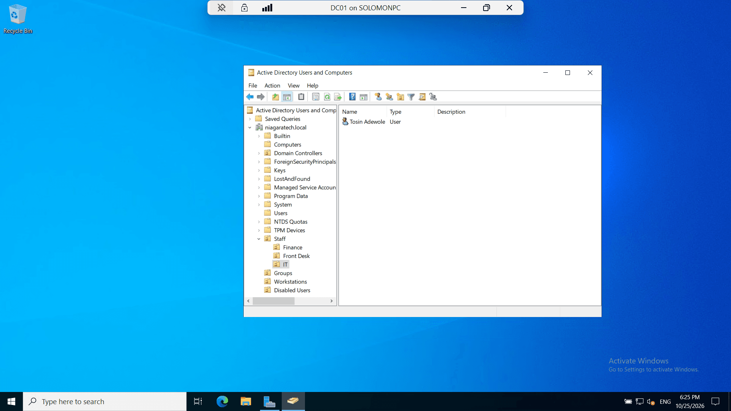The image size is (731, 411).
Task: Expand the Builtin container
Action: 259,136
